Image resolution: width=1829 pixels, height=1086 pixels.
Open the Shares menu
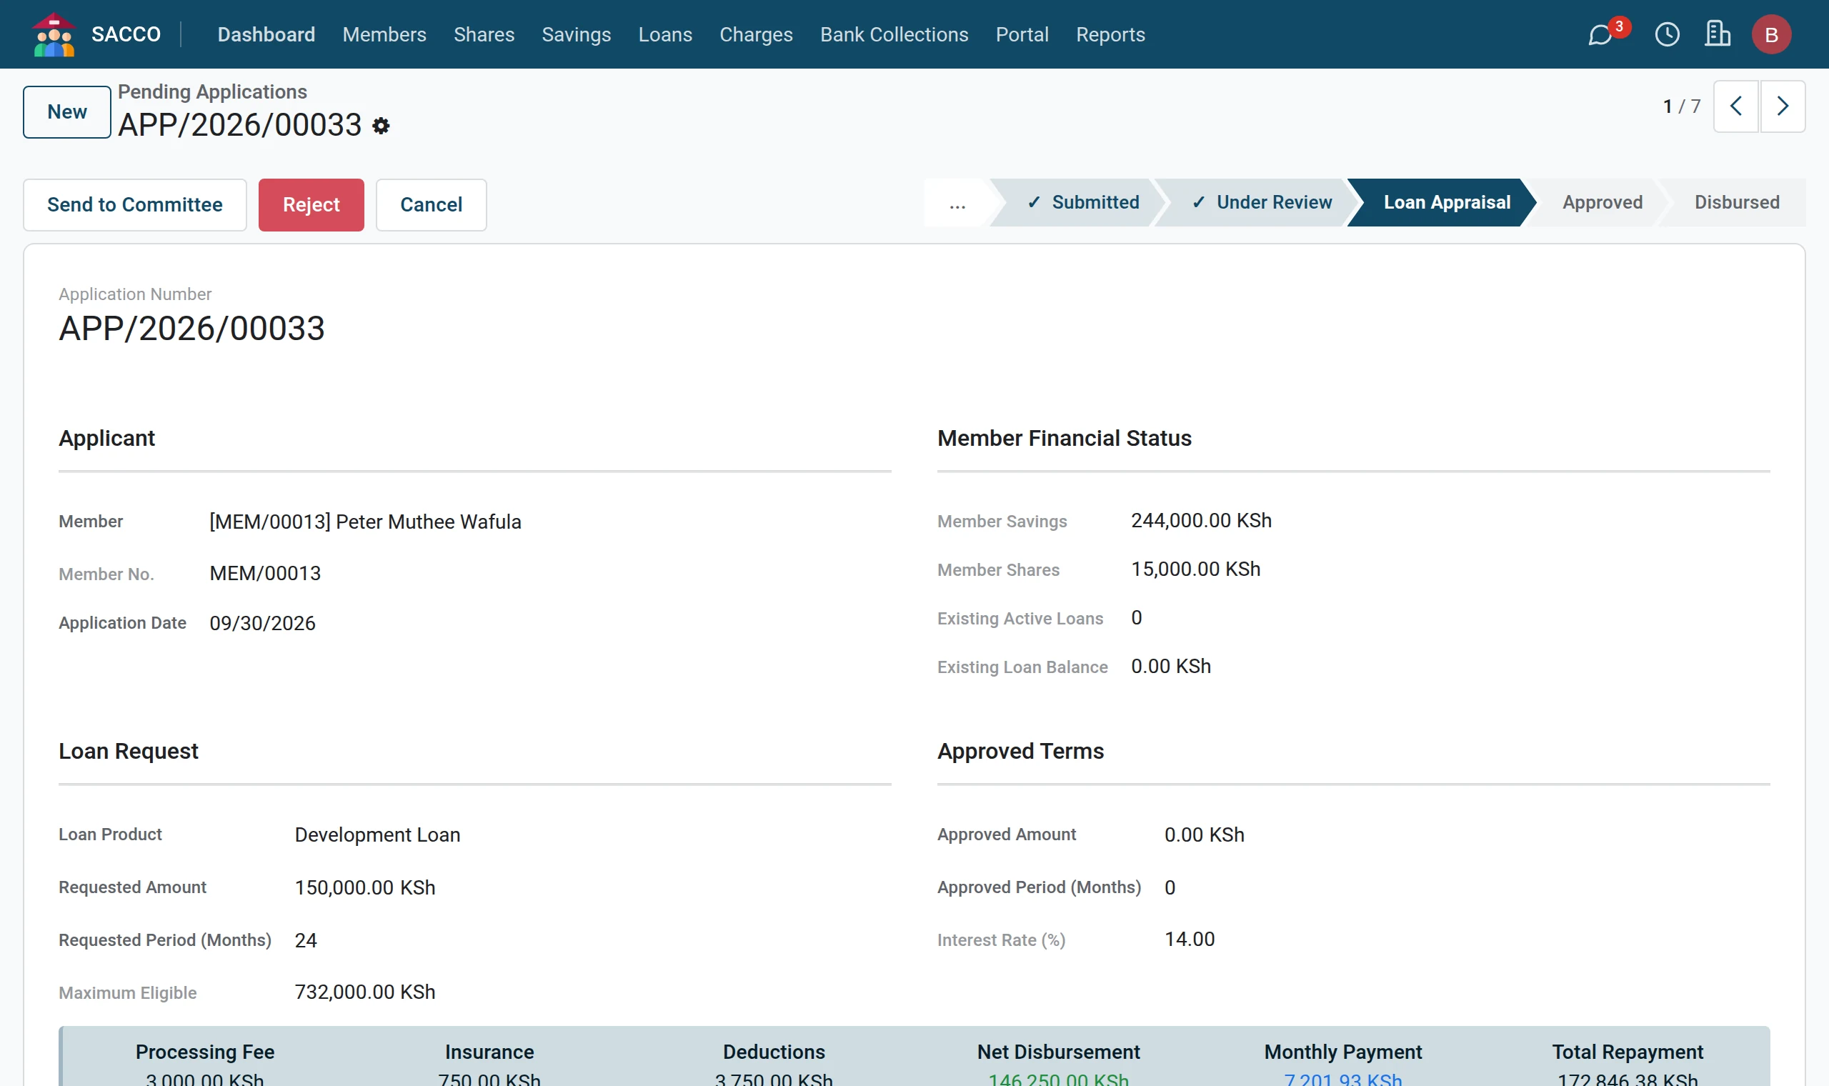point(484,34)
